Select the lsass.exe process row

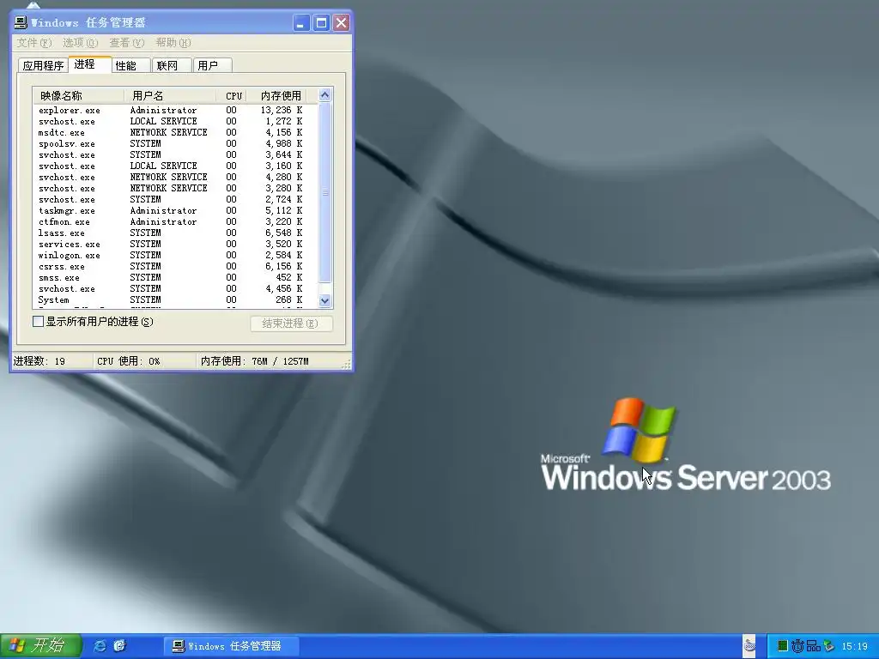[x=175, y=233]
